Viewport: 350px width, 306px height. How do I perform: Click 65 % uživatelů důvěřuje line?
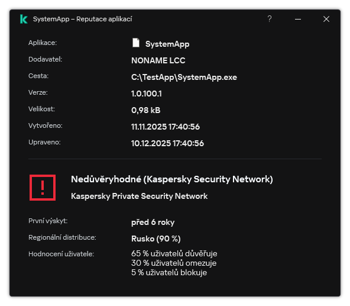coord(174,253)
